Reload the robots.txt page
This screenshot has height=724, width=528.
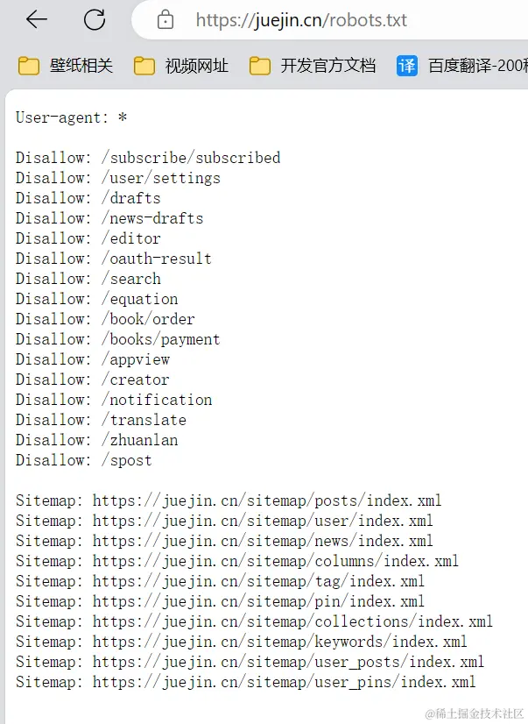[95, 19]
